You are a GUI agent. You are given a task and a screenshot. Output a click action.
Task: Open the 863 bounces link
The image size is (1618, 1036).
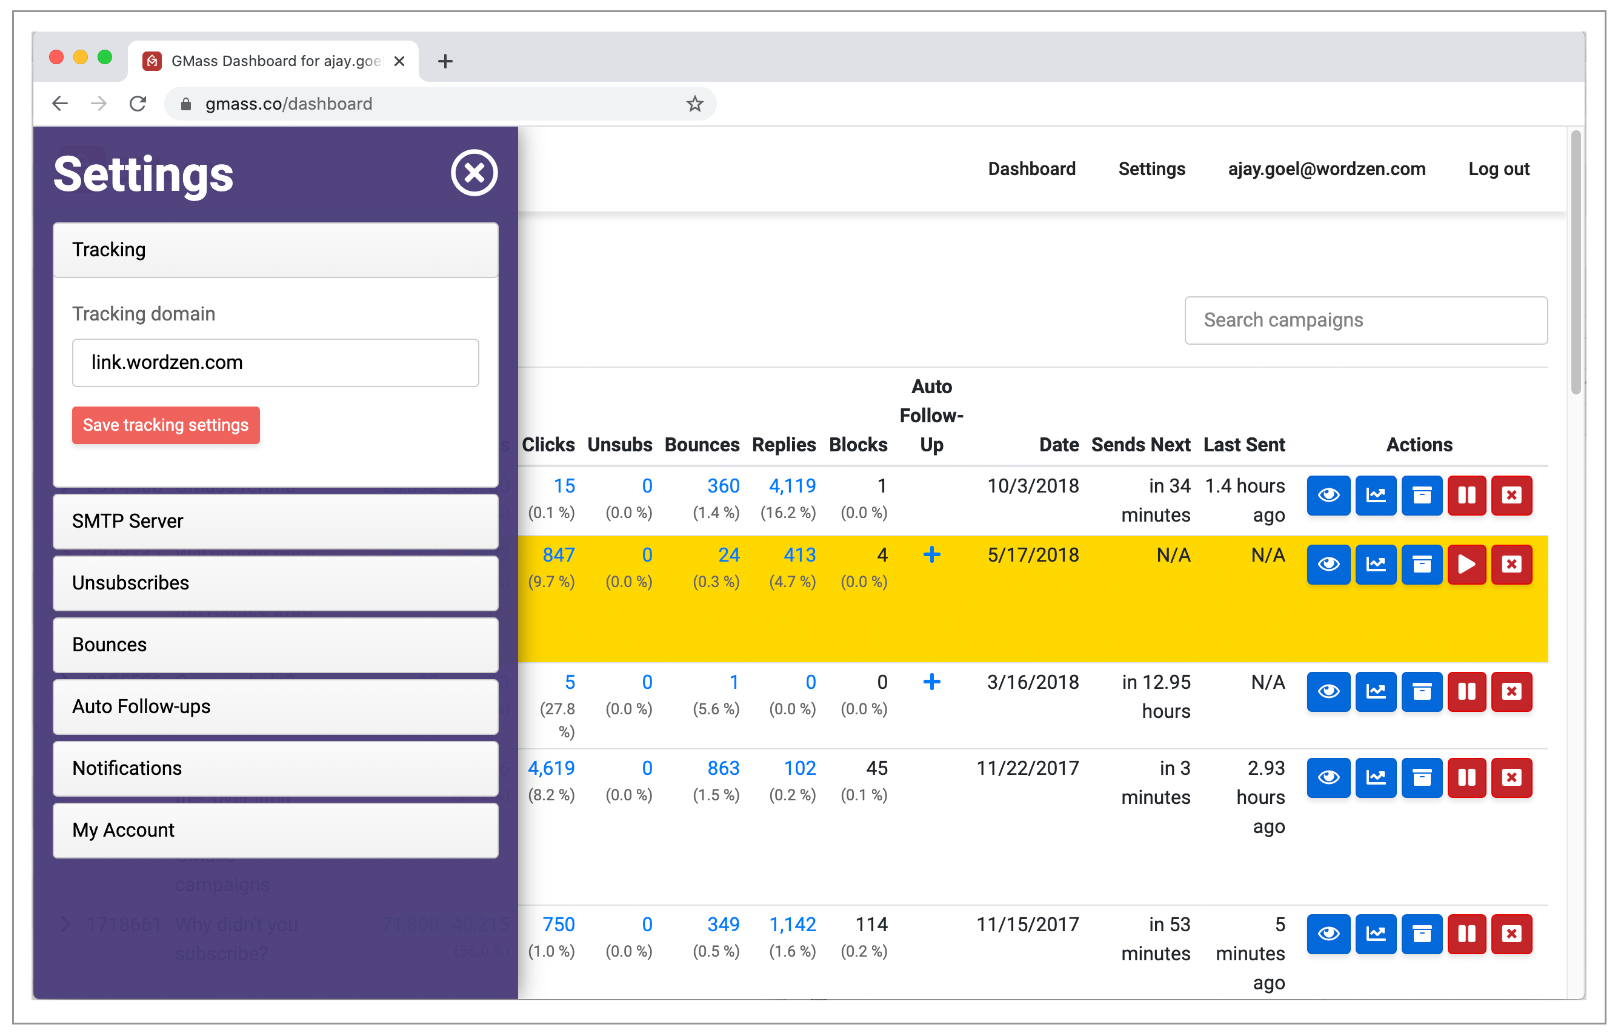click(x=722, y=768)
